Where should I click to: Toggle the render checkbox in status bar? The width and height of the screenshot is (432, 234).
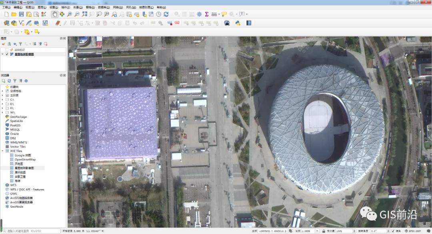coord(392,231)
